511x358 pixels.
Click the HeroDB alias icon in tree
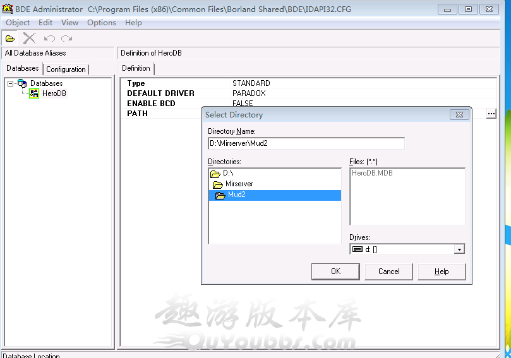34,93
